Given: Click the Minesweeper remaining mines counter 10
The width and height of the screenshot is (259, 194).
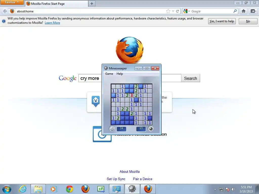Looking at the screenshot, I should (x=141, y=129).
